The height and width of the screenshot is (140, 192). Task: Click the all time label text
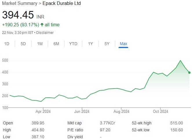click(x=52, y=25)
